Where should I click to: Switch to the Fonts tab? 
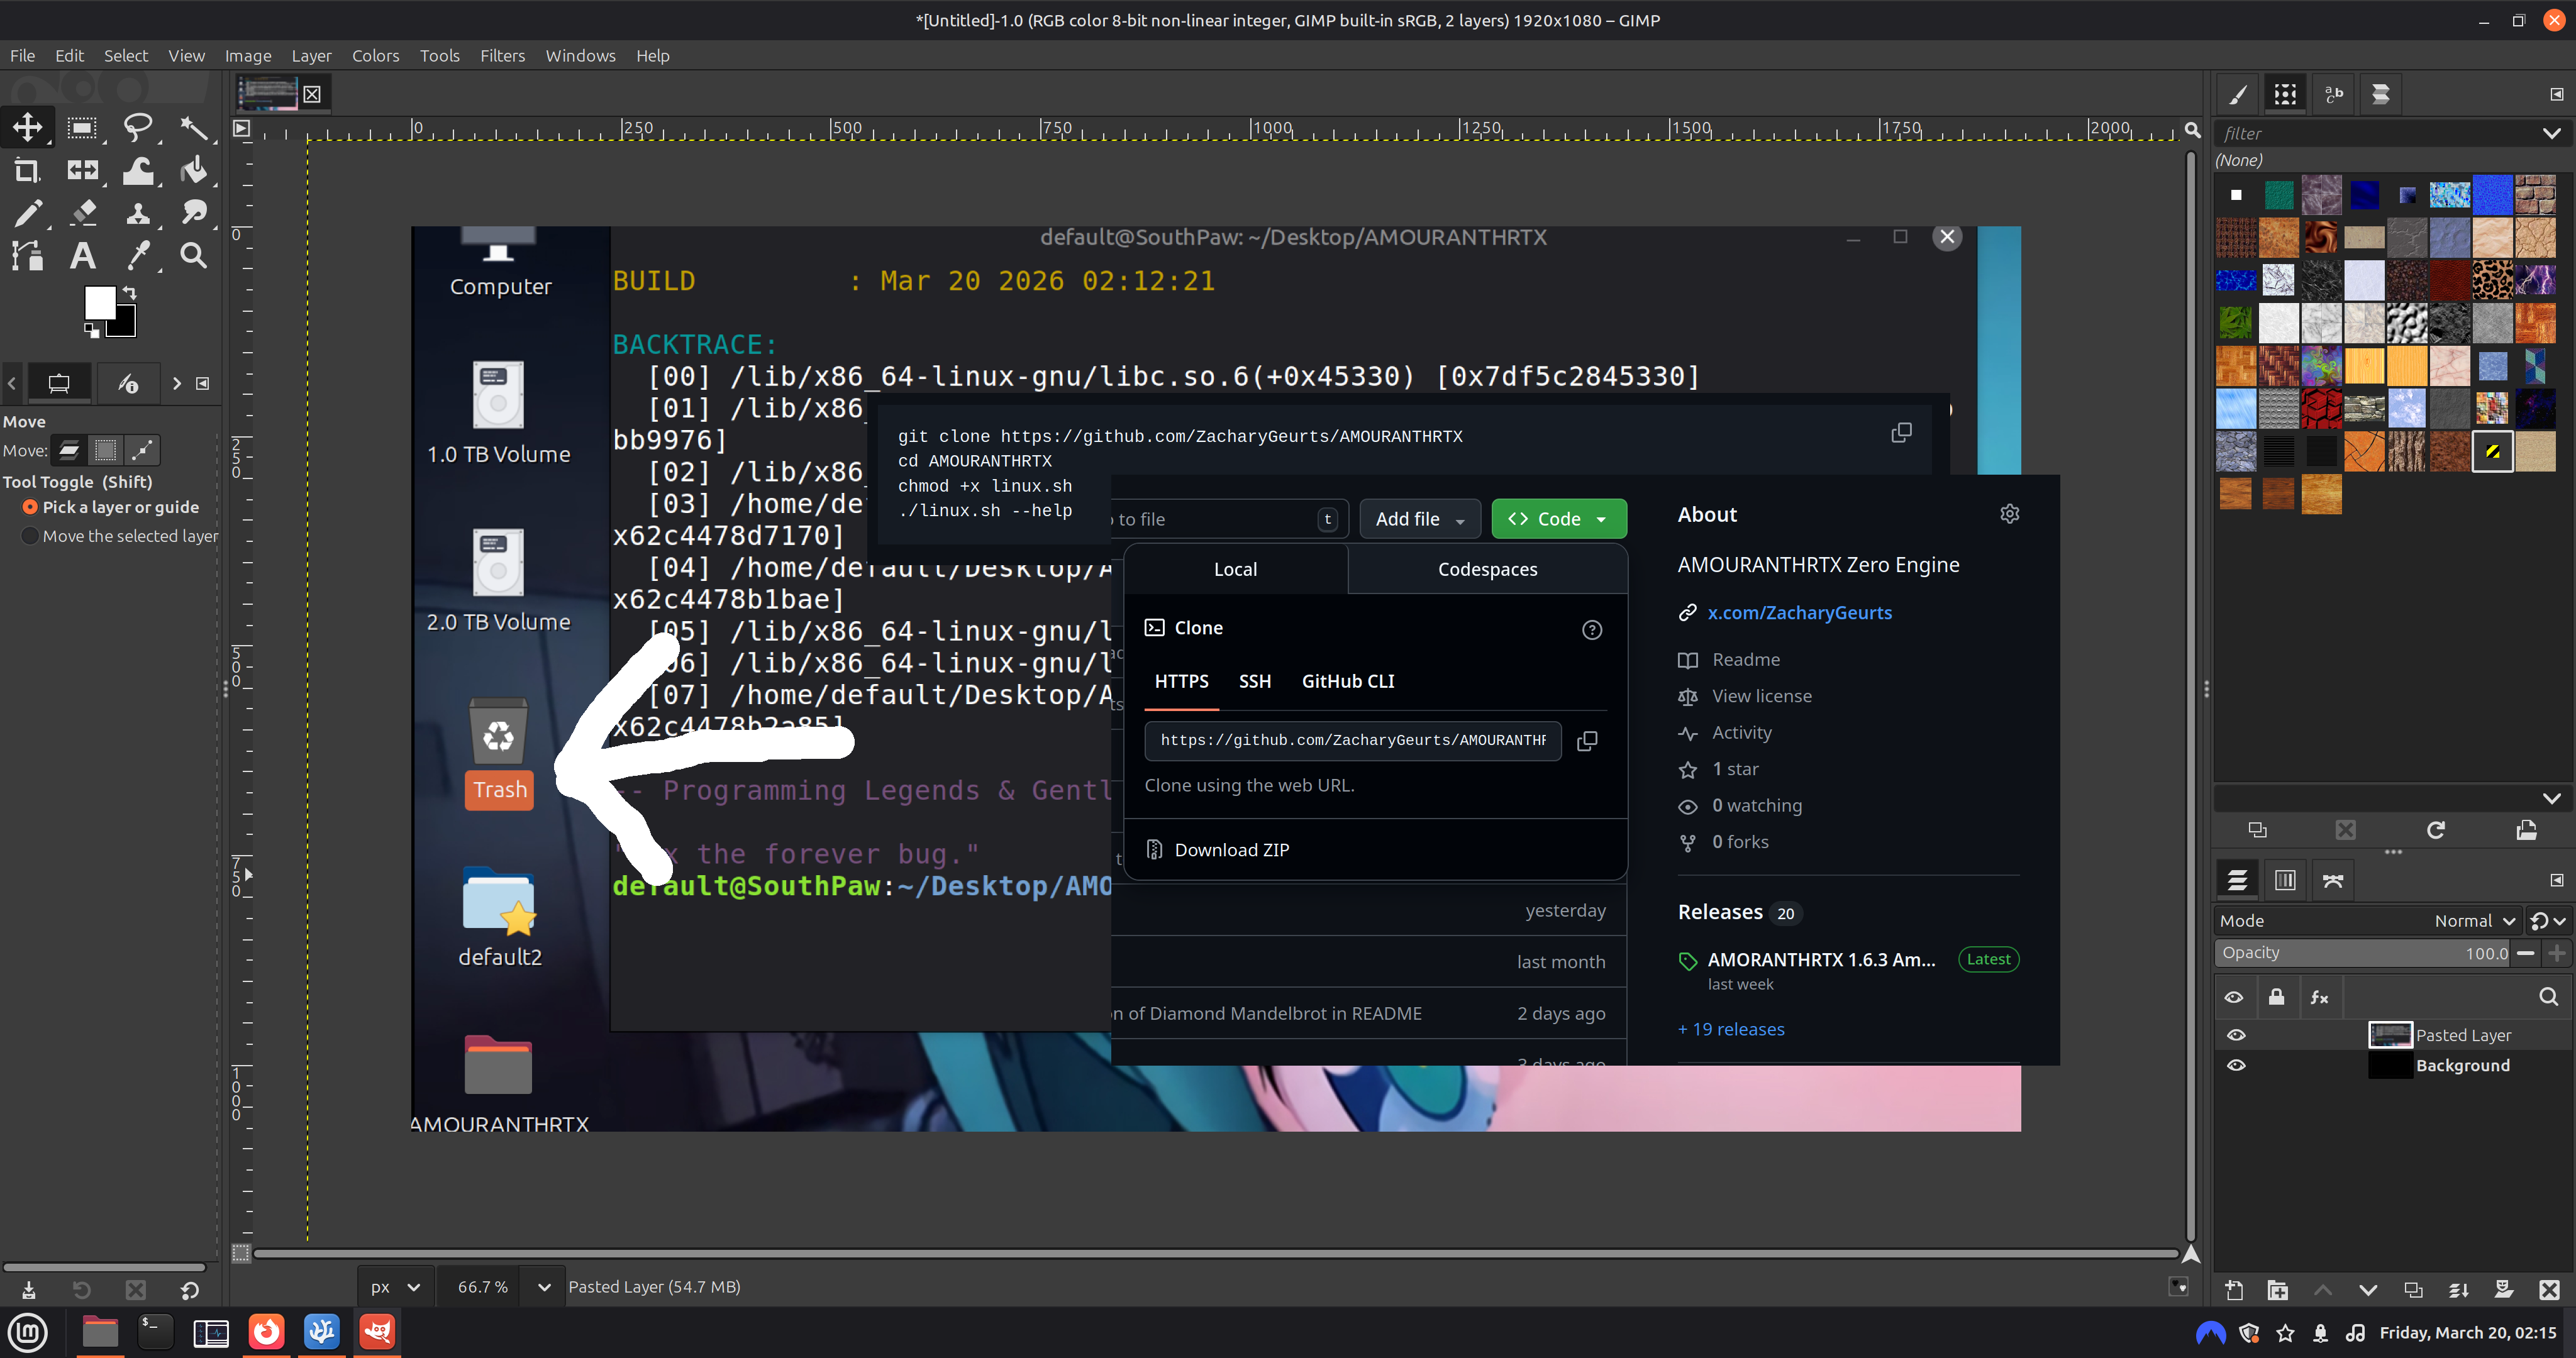coord(2334,94)
